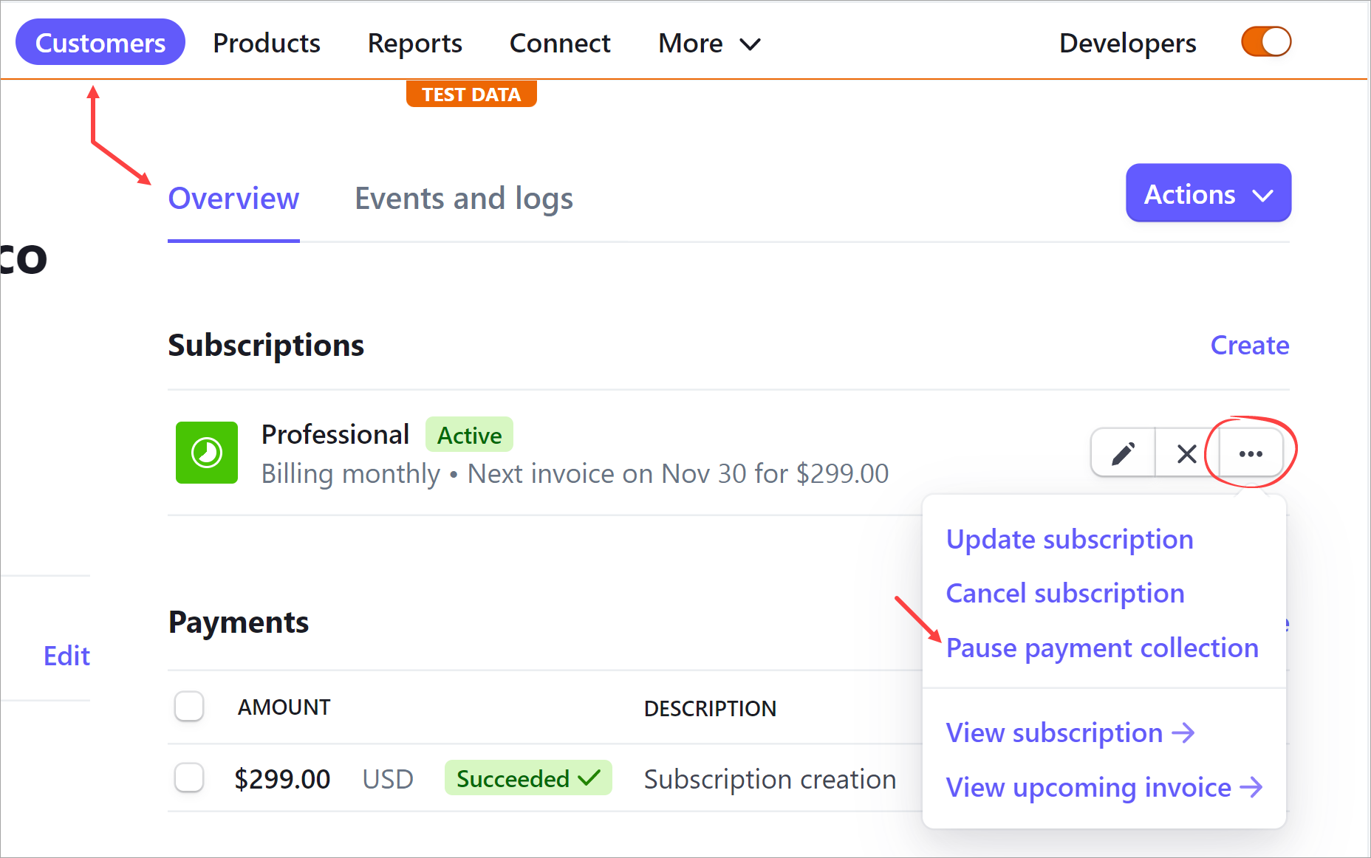Screen dimensions: 1371x858
Task: Switch to Events and logs tab
Action: [463, 199]
